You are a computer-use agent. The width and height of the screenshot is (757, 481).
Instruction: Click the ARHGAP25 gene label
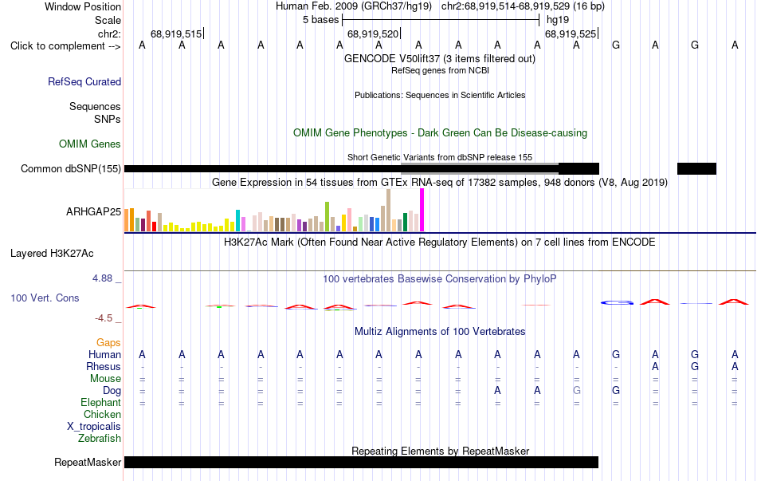click(94, 211)
